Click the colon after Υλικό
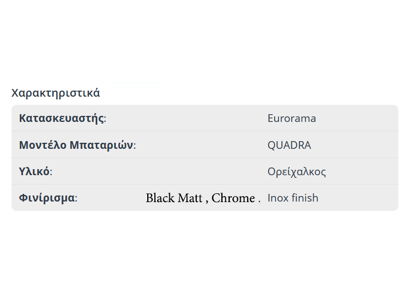The image size is (406, 296). click(x=51, y=172)
